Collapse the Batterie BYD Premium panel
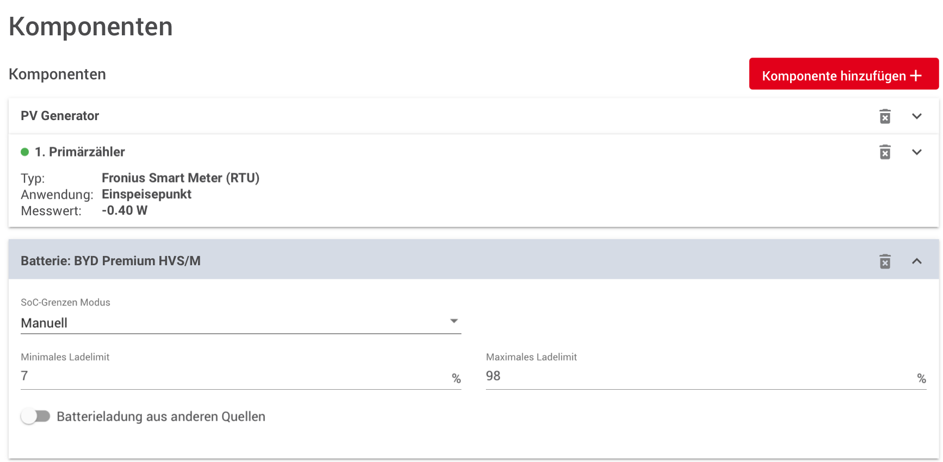Image resolution: width=943 pixels, height=462 pixels. 917,261
